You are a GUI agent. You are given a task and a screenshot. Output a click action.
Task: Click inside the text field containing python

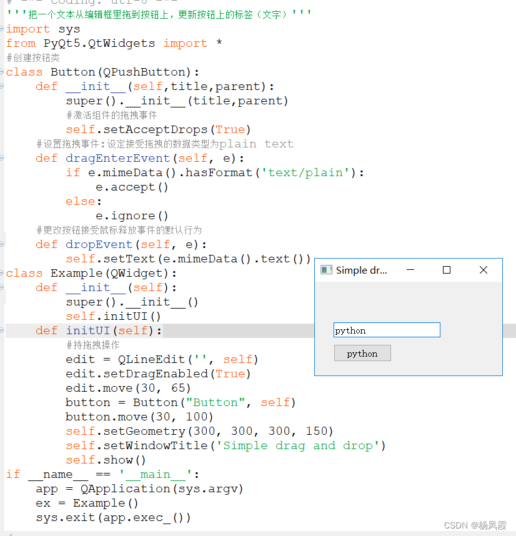point(386,330)
